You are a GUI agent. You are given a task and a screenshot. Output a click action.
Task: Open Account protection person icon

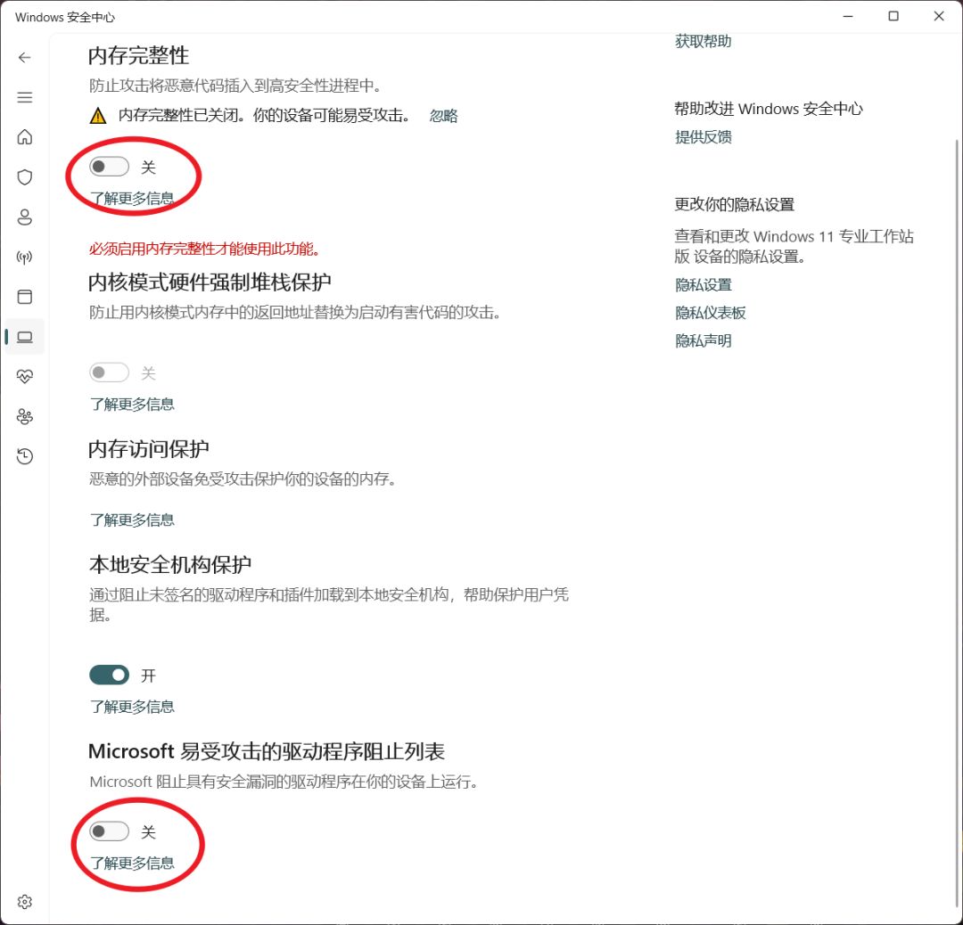click(25, 217)
